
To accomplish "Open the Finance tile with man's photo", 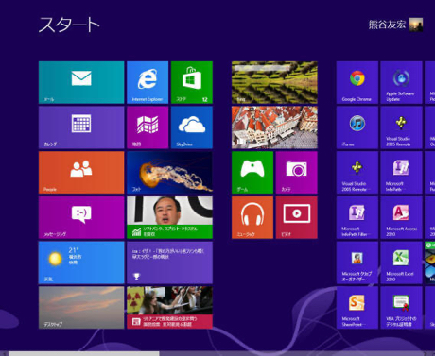I will coord(169,217).
